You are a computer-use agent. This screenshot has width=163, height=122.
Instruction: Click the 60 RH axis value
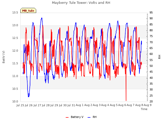click(x=151, y=54)
